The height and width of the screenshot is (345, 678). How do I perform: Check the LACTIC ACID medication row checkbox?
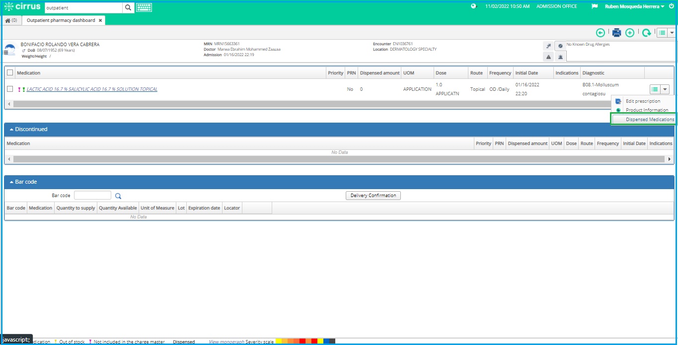[9, 89]
